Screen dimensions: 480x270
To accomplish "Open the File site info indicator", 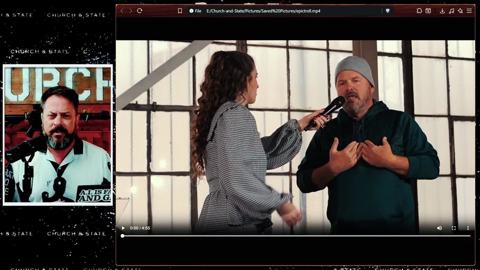I will click(x=195, y=11).
